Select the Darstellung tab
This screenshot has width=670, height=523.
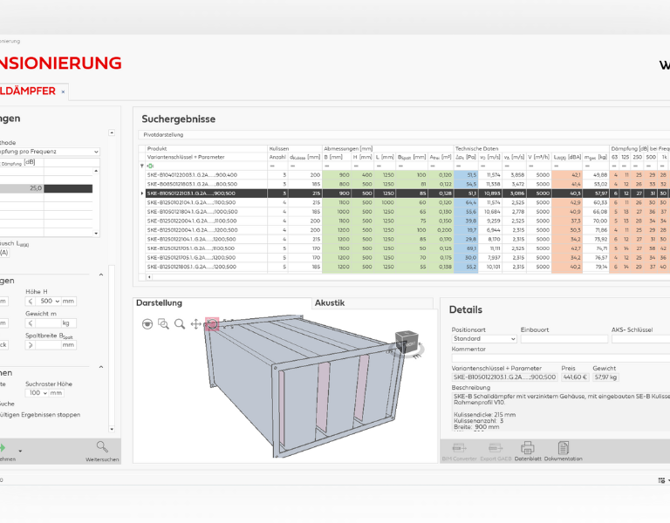[x=160, y=302]
